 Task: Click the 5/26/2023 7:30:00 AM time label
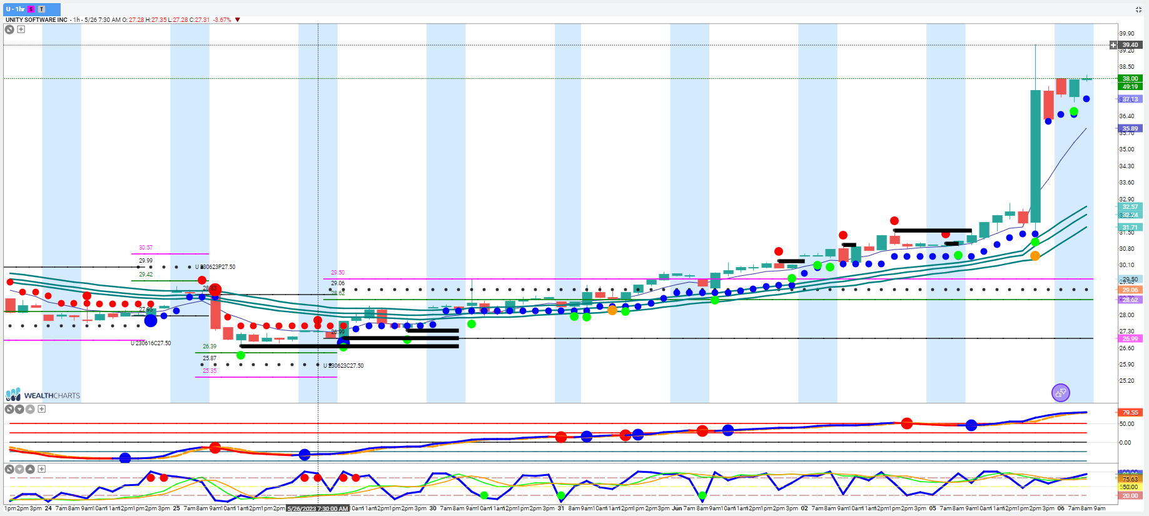318,509
